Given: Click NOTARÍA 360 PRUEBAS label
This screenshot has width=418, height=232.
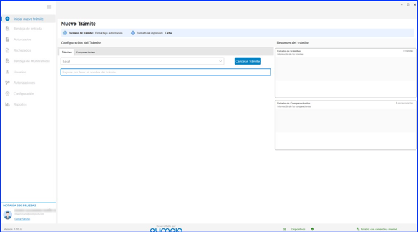Looking at the screenshot, I should point(19,205).
